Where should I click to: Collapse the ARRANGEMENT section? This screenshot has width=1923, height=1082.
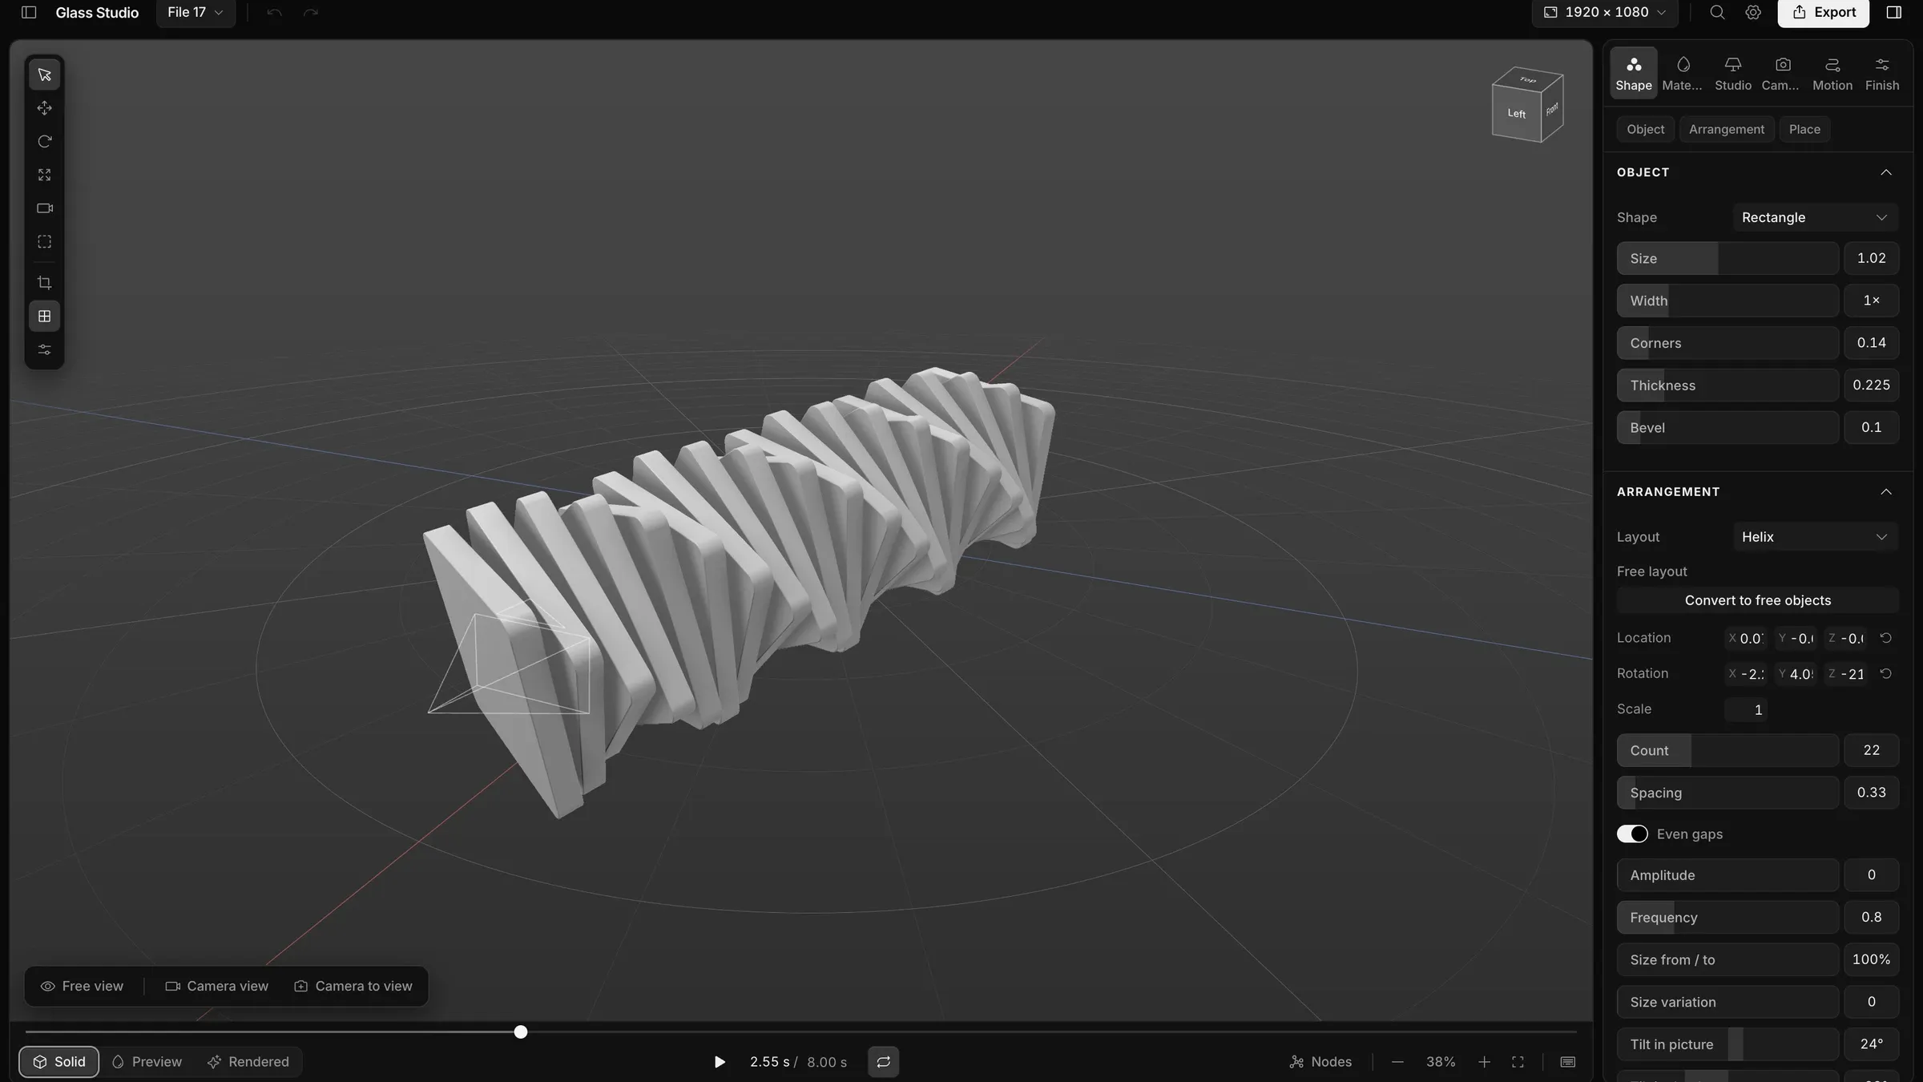(1886, 492)
